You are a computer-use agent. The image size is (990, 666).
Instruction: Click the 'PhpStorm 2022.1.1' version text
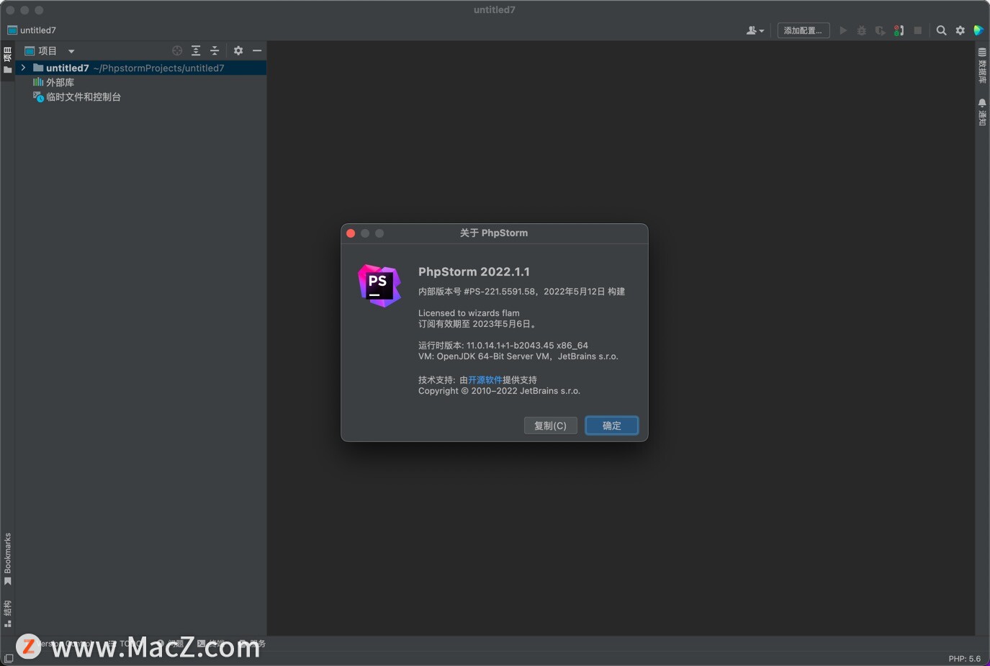[474, 271]
